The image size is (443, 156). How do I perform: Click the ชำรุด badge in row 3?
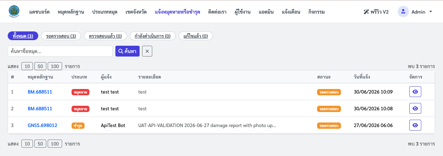[x=78, y=126]
